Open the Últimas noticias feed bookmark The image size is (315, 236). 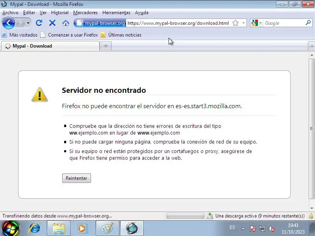pyautogui.click(x=121, y=35)
